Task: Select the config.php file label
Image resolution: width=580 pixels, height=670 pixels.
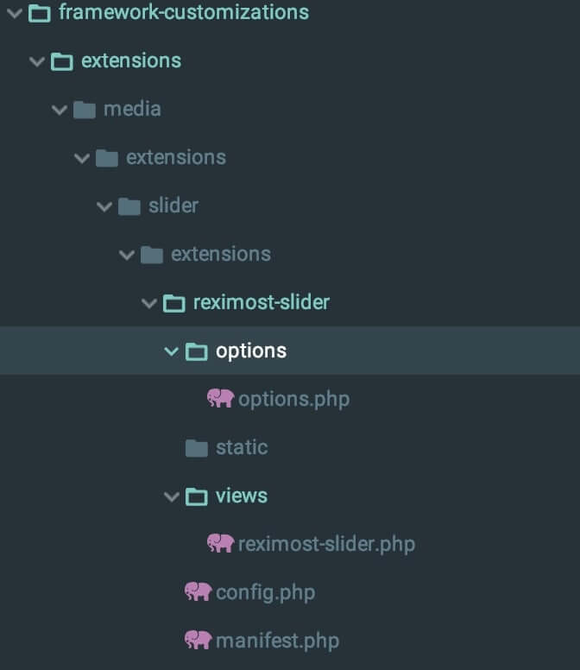Action: point(266,593)
